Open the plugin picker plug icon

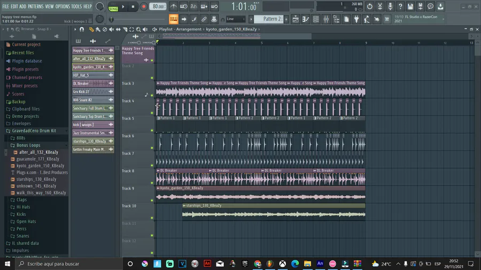356,19
